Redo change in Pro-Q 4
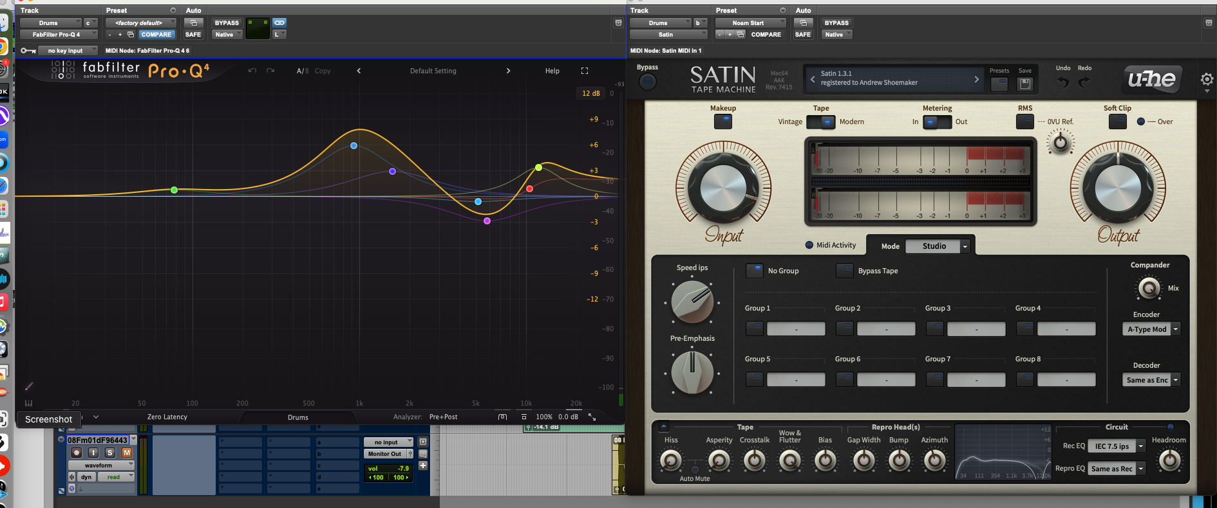The height and width of the screenshot is (508, 1217). tap(270, 71)
